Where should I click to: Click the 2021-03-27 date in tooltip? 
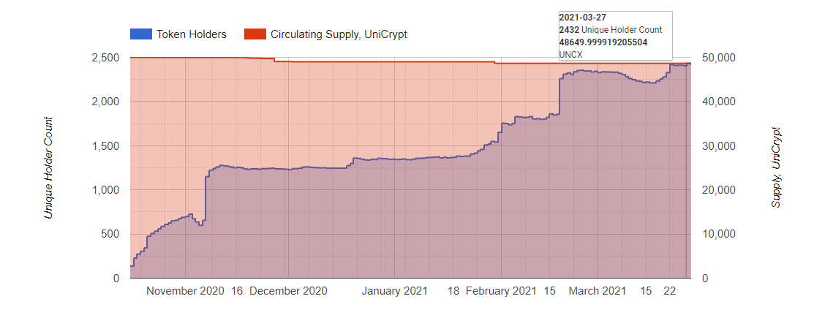583,18
